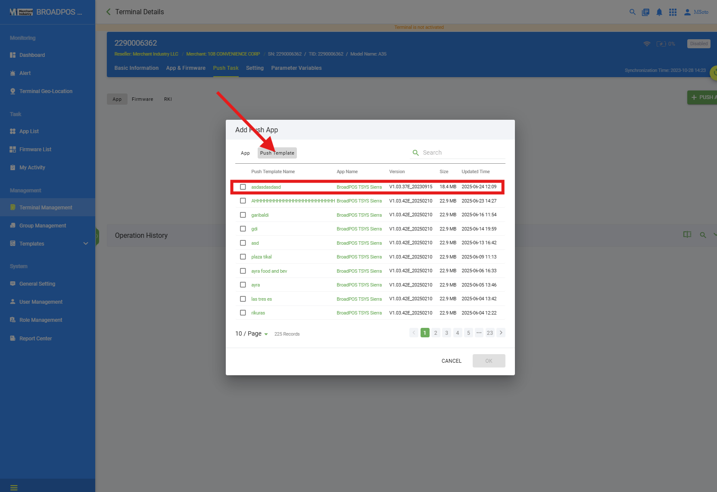Open the document library icon in header
Screen dimensions: 717x492
pos(645,12)
